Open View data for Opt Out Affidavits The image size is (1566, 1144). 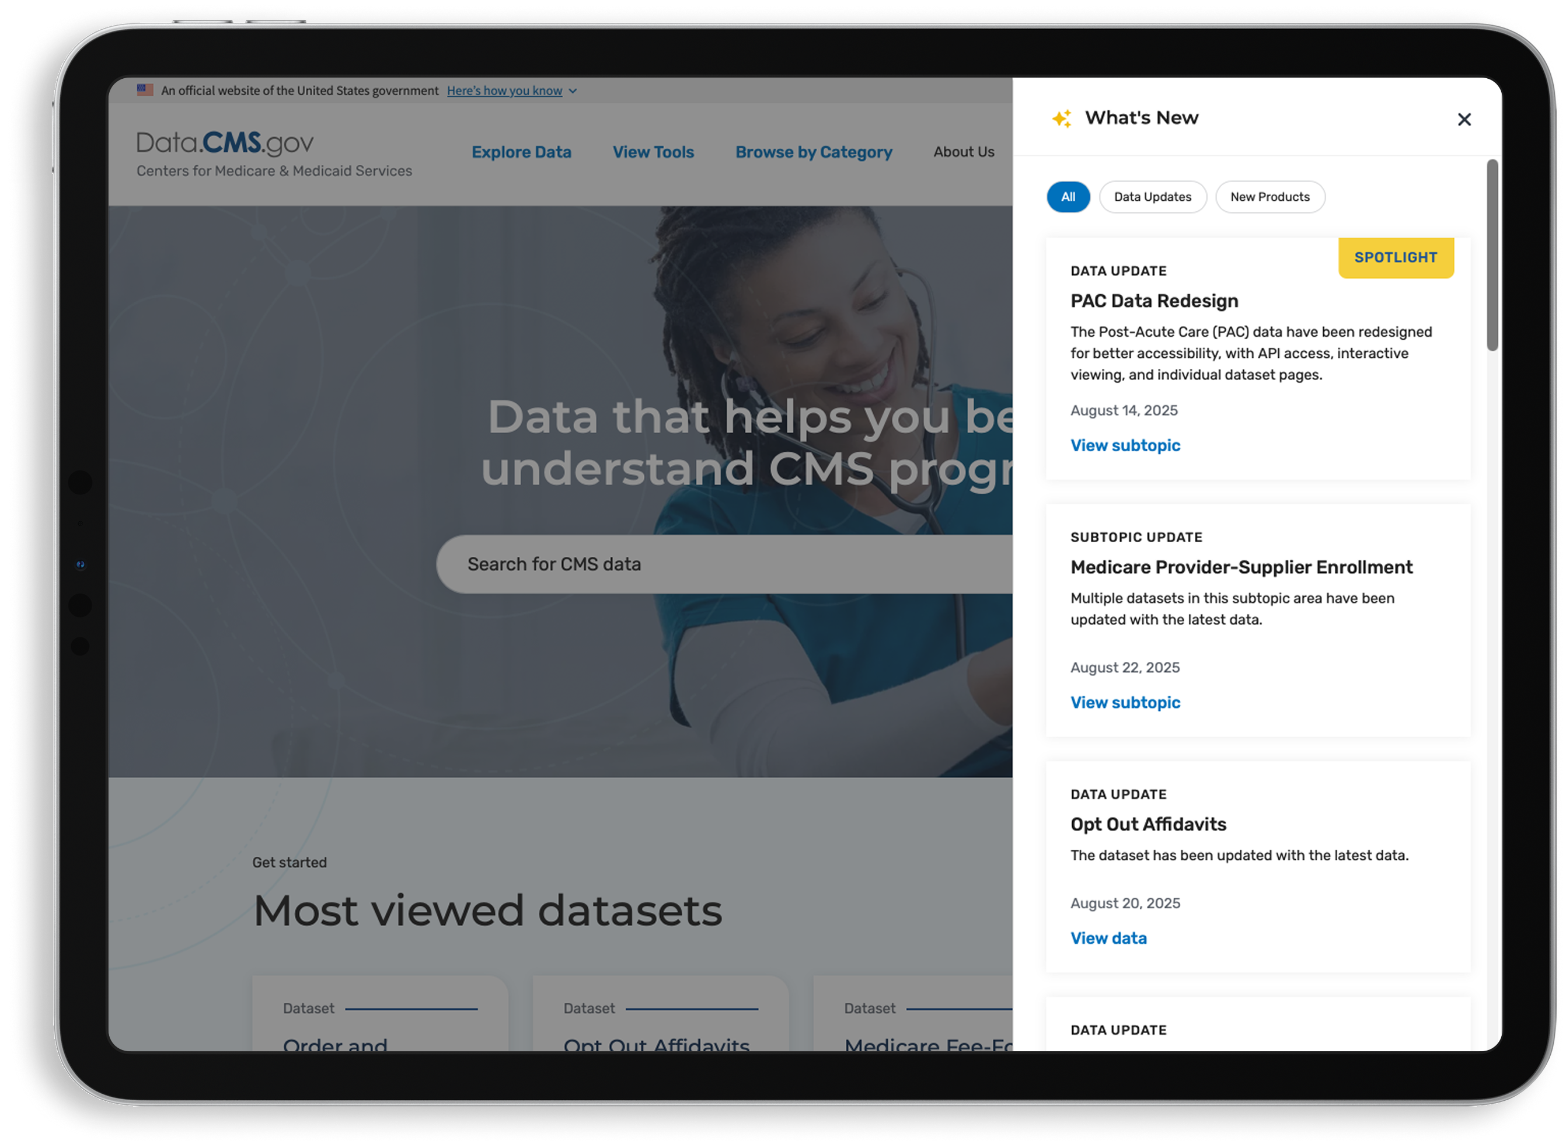(x=1108, y=937)
